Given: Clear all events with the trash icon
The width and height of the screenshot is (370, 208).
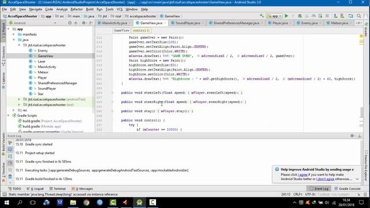Looking at the screenshot, I should point(10,176).
